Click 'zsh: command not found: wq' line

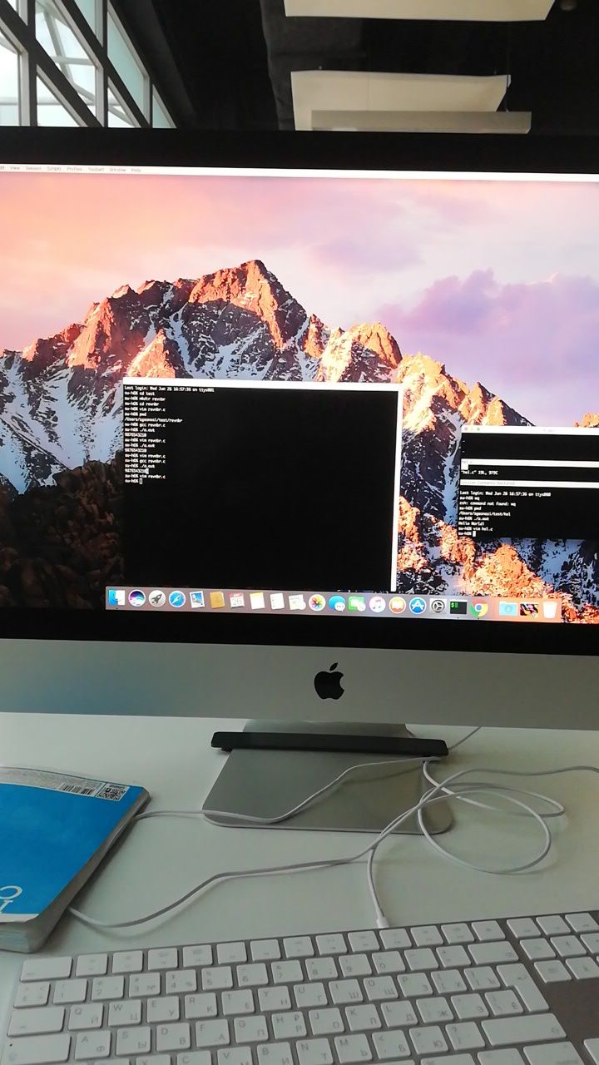pyautogui.click(x=488, y=504)
